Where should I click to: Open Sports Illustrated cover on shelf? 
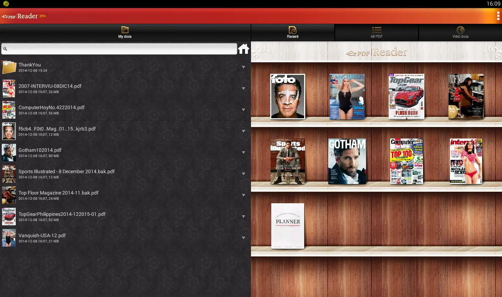(x=288, y=161)
